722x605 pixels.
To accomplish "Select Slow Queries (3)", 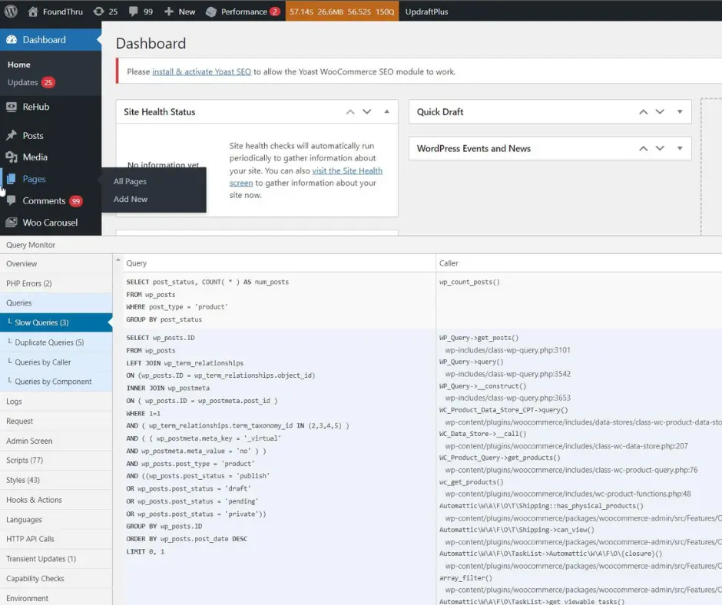I will point(56,322).
